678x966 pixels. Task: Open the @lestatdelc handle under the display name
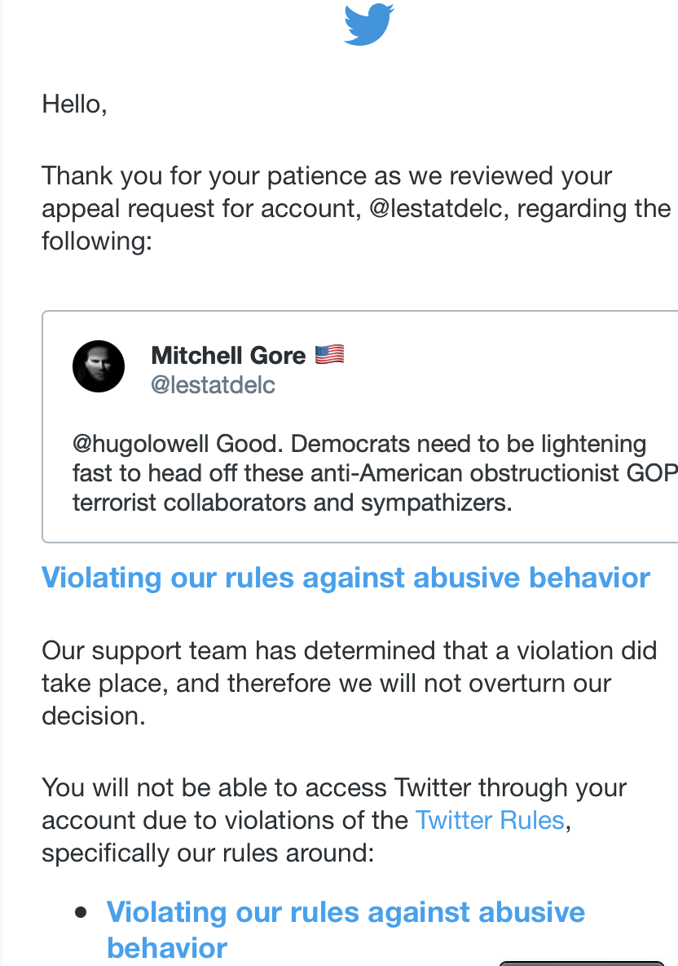(x=213, y=385)
